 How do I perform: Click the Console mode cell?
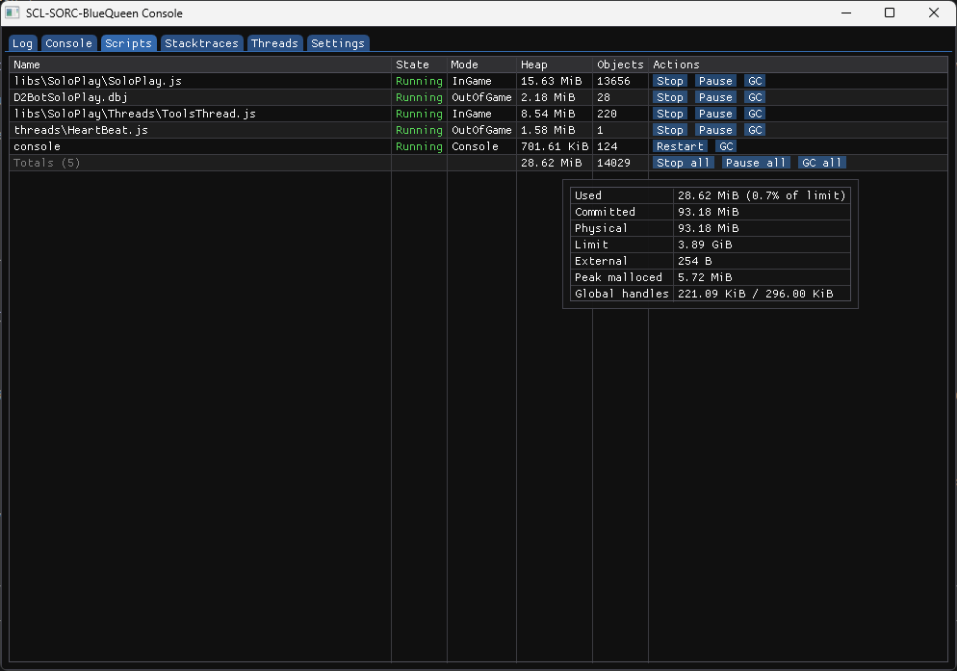coord(475,146)
